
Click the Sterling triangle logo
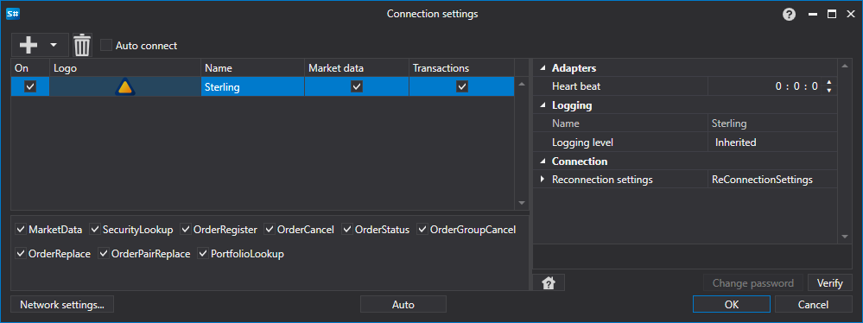tap(125, 87)
